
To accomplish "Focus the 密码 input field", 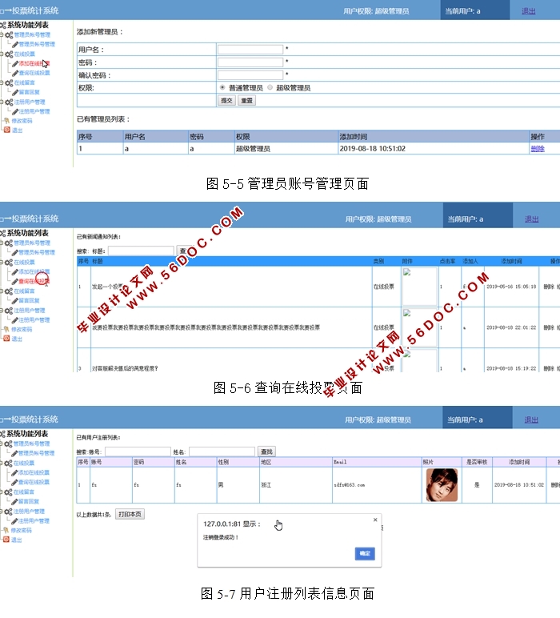I will pyautogui.click(x=250, y=62).
